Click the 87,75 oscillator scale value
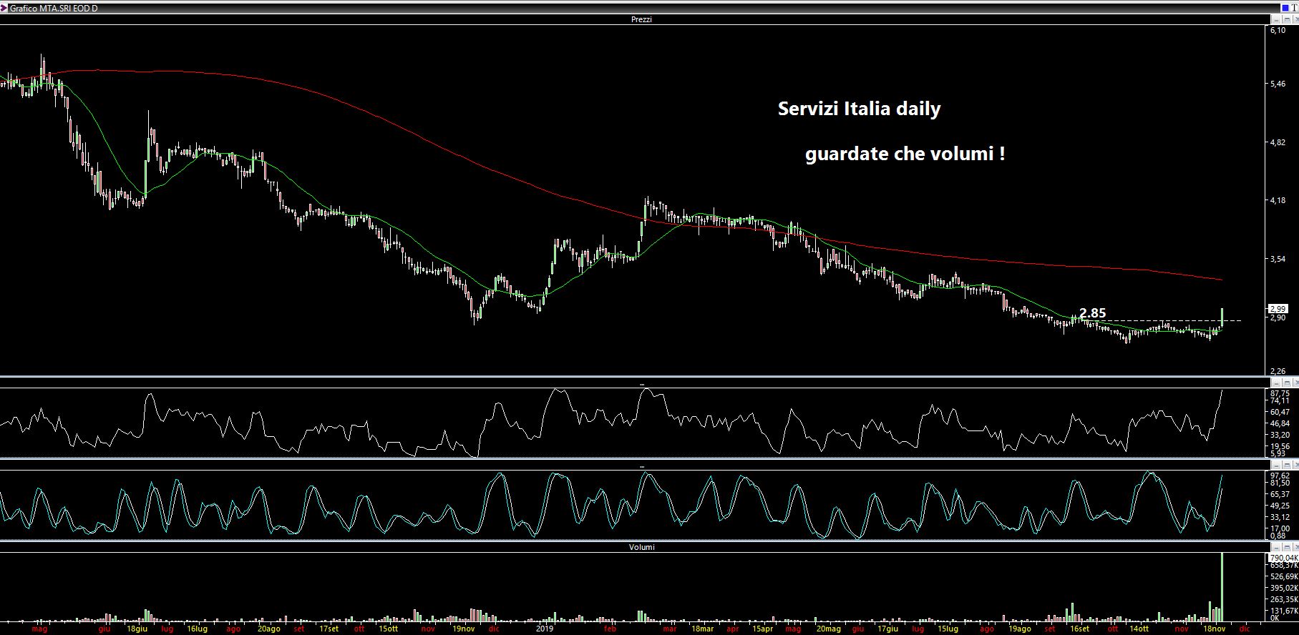The height and width of the screenshot is (635, 1299). 1280,393
